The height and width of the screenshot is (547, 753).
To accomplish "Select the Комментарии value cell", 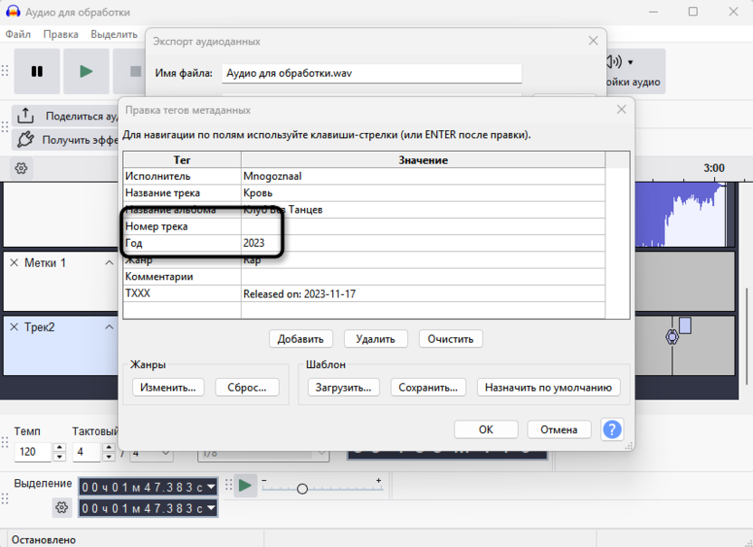I will (x=423, y=277).
